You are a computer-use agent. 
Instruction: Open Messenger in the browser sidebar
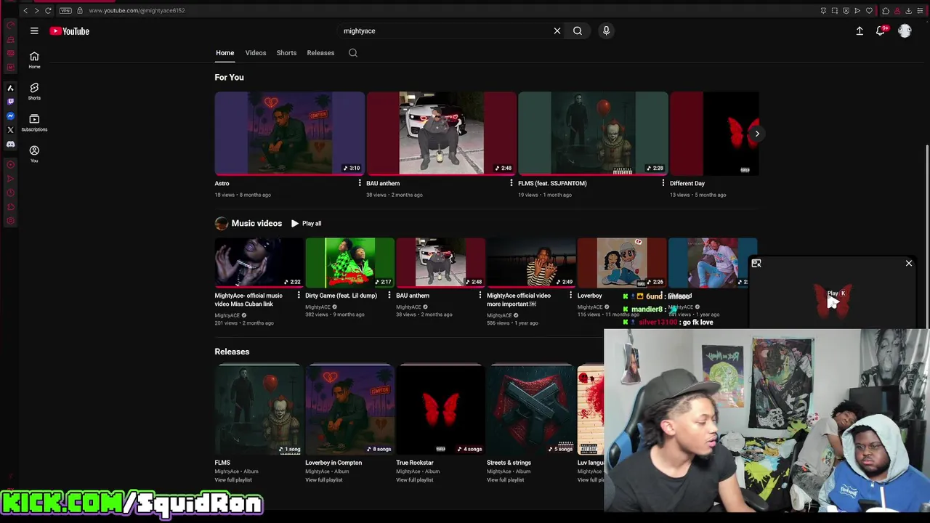pyautogui.click(x=11, y=116)
